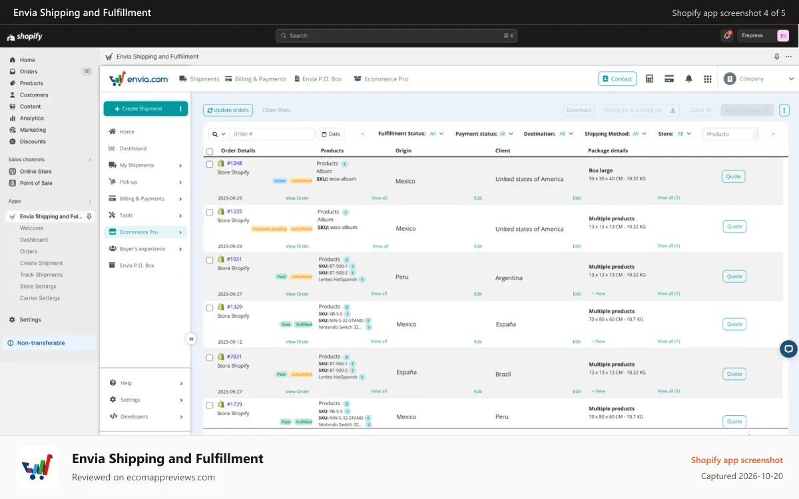Viewport: 799px width, 499px height.
Task: Click the Order # search field
Action: [x=272, y=134]
